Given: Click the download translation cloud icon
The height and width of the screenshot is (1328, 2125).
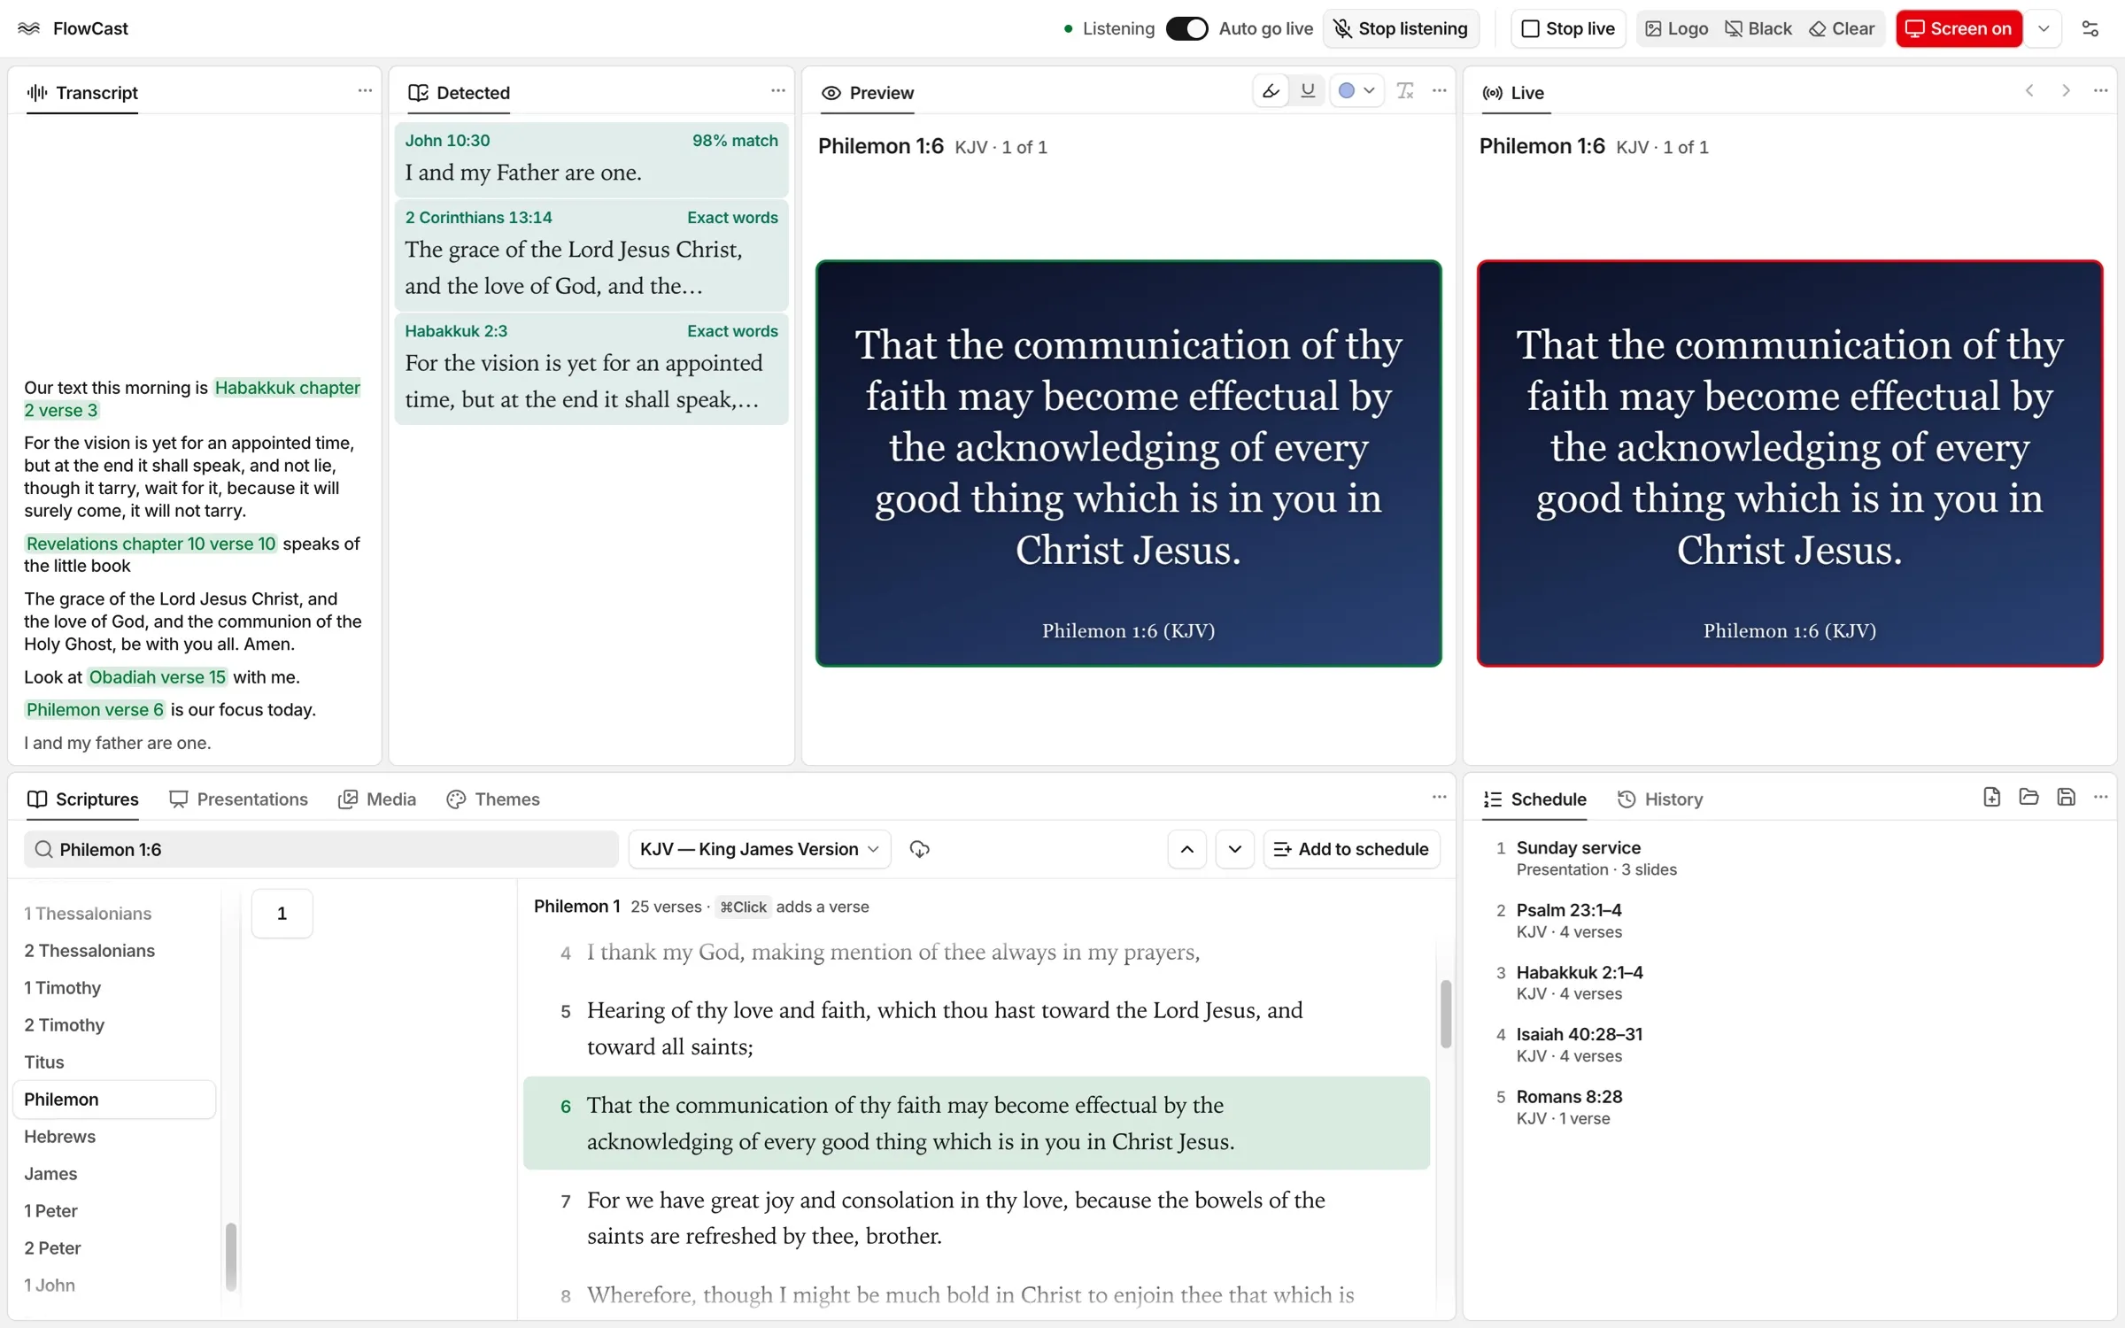Looking at the screenshot, I should click(x=920, y=849).
